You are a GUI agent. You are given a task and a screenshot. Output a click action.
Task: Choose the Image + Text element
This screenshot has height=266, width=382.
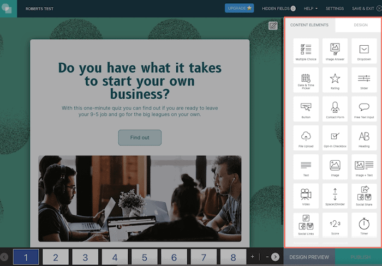364,167
